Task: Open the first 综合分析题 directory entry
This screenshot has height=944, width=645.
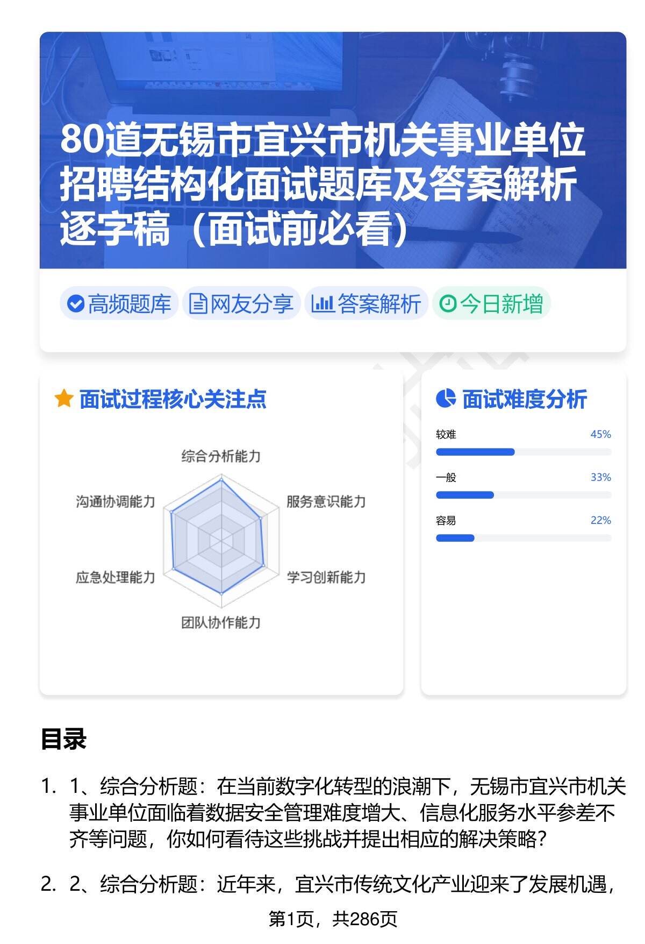Action: pyautogui.click(x=347, y=812)
